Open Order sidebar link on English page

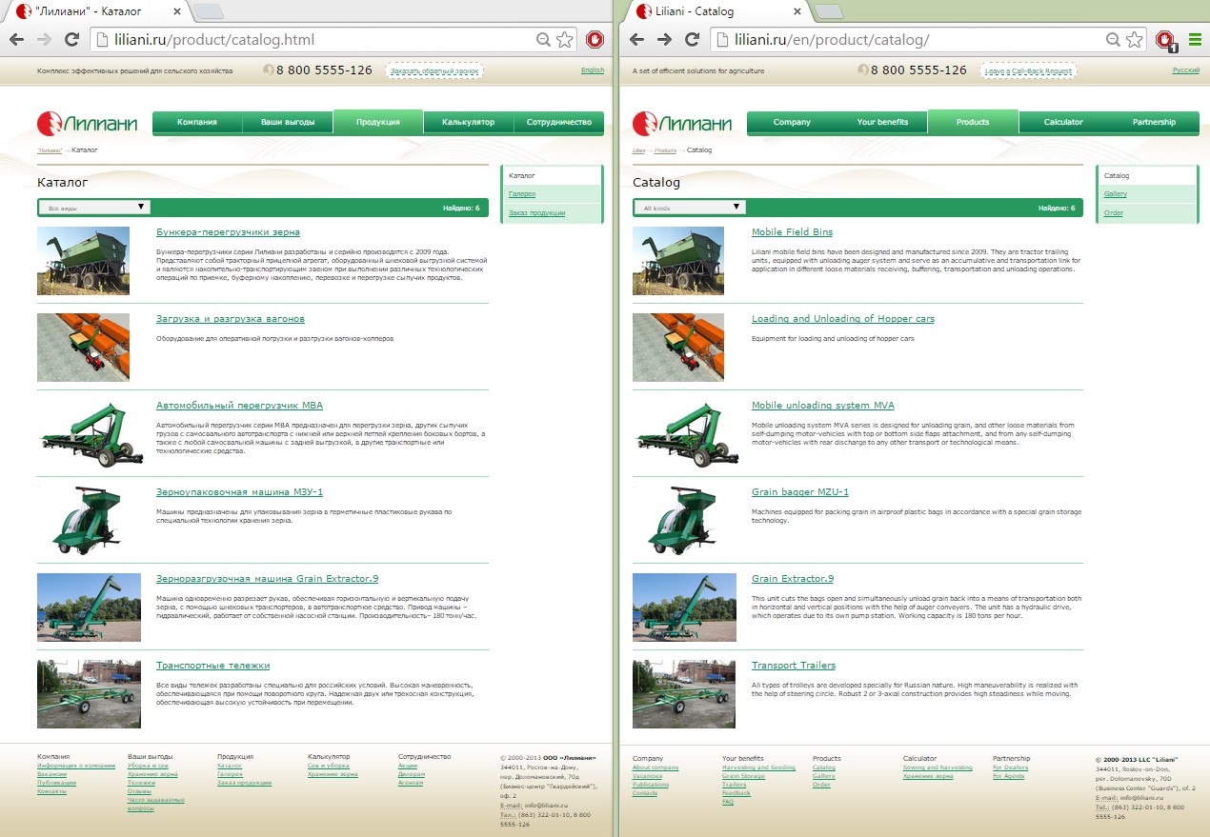1114,213
